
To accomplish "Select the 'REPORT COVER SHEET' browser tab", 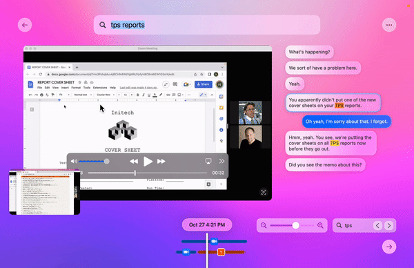I will click(49, 68).
